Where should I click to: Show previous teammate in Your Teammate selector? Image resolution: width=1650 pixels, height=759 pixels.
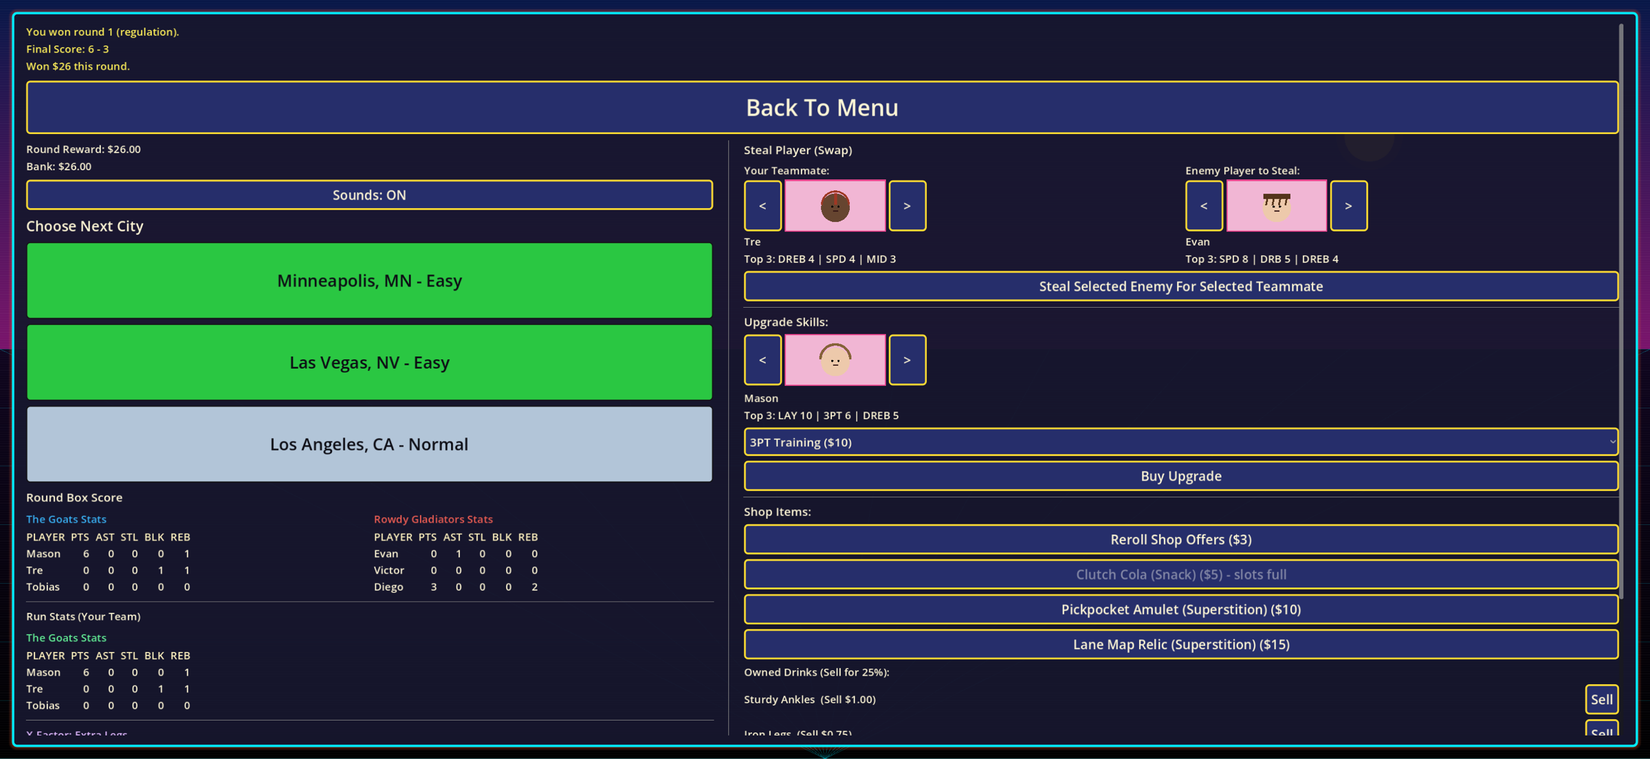(762, 206)
